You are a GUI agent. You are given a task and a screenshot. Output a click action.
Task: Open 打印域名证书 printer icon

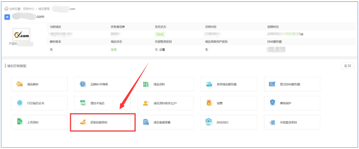pos(20,103)
